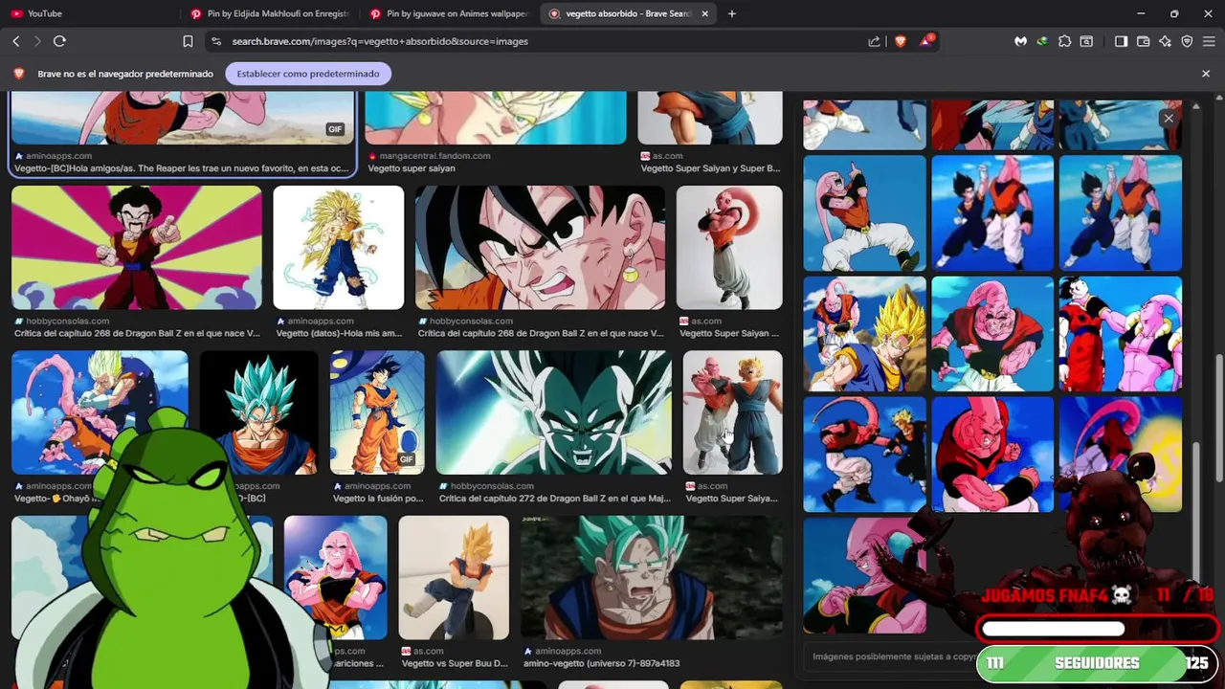
Task: Go forward in browser history
Action: click(x=37, y=41)
